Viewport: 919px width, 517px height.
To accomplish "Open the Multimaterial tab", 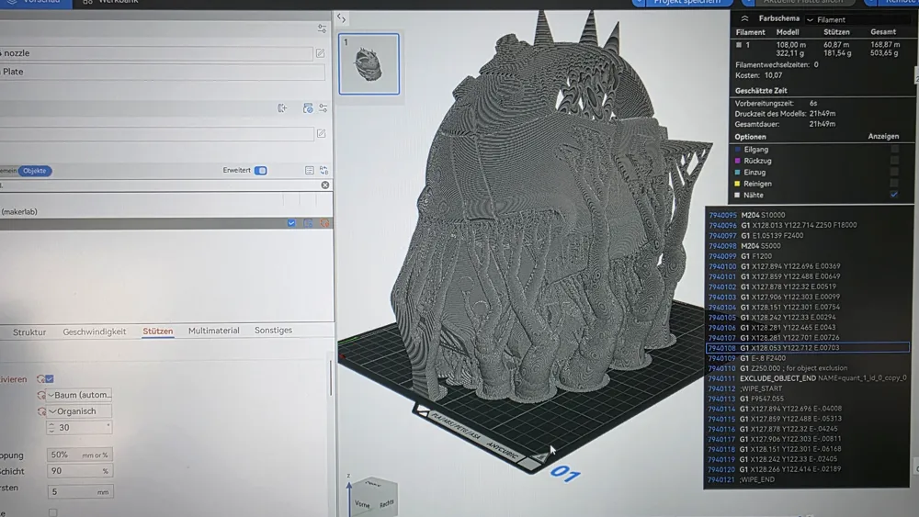I will click(214, 331).
